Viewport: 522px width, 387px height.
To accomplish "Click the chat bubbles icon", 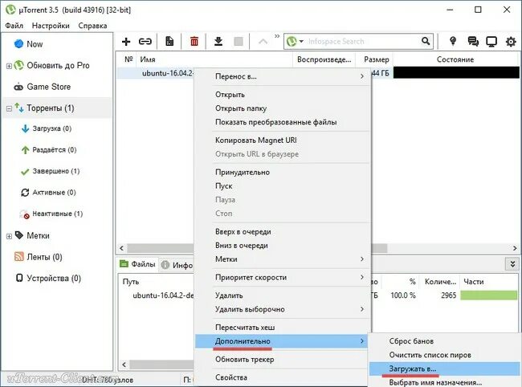I will pos(473,41).
